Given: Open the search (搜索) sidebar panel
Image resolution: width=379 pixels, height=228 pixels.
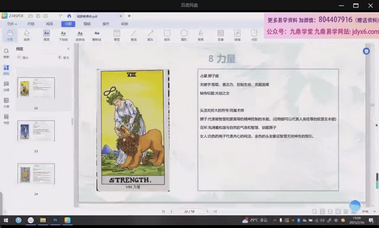Looking at the screenshot, I should click(6, 53).
